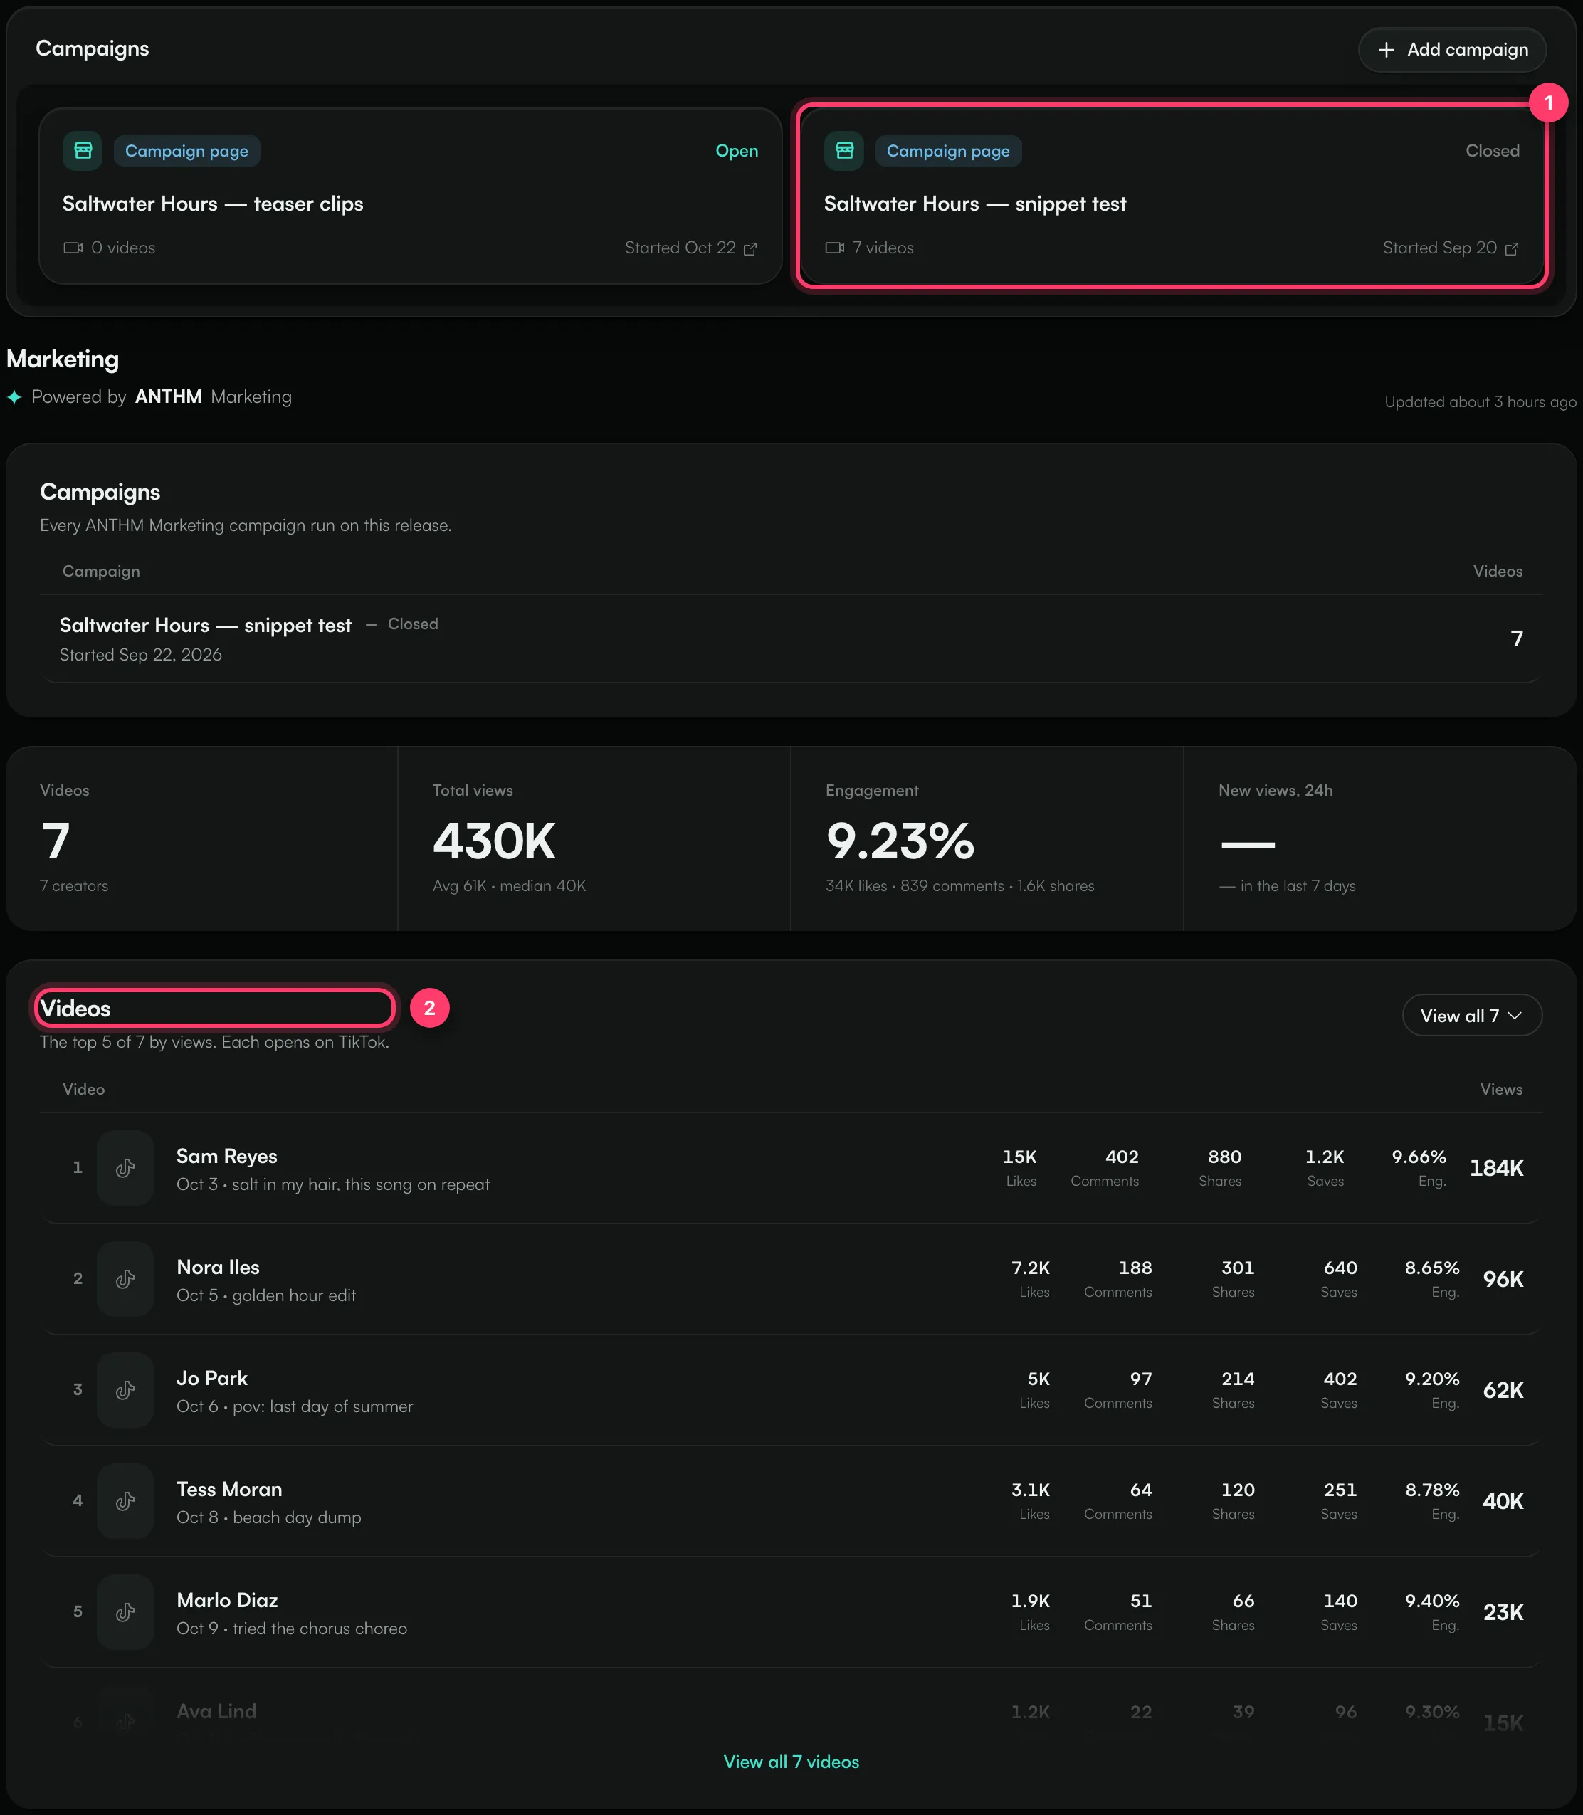
Task: Click the TikTok icon in Marlo Diaz row
Action: coord(125,1612)
